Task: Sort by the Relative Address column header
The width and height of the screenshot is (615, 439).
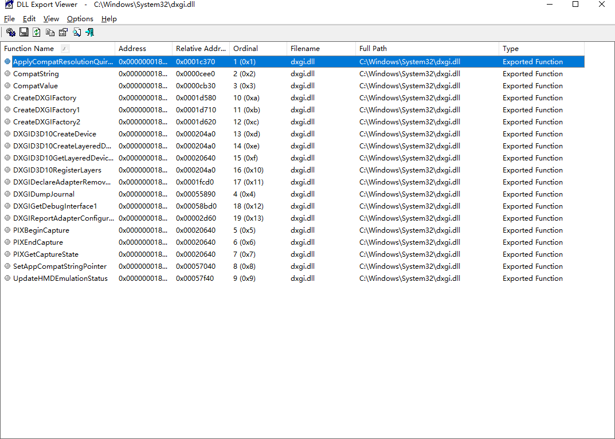Action: pyautogui.click(x=201, y=49)
